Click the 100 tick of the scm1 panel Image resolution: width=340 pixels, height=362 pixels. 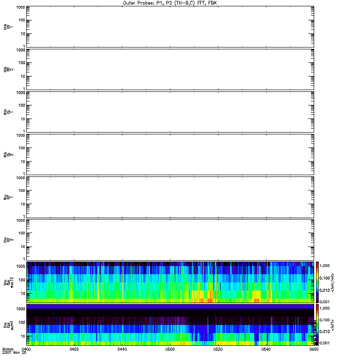pyautogui.click(x=22, y=323)
